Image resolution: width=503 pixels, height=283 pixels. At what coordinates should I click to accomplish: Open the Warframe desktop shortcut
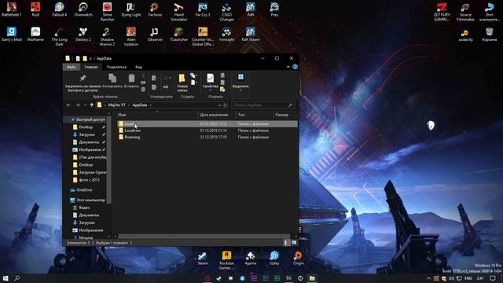(35, 34)
